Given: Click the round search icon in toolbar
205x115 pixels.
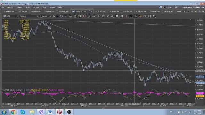Looking at the screenshot, I should [x=150, y=16].
